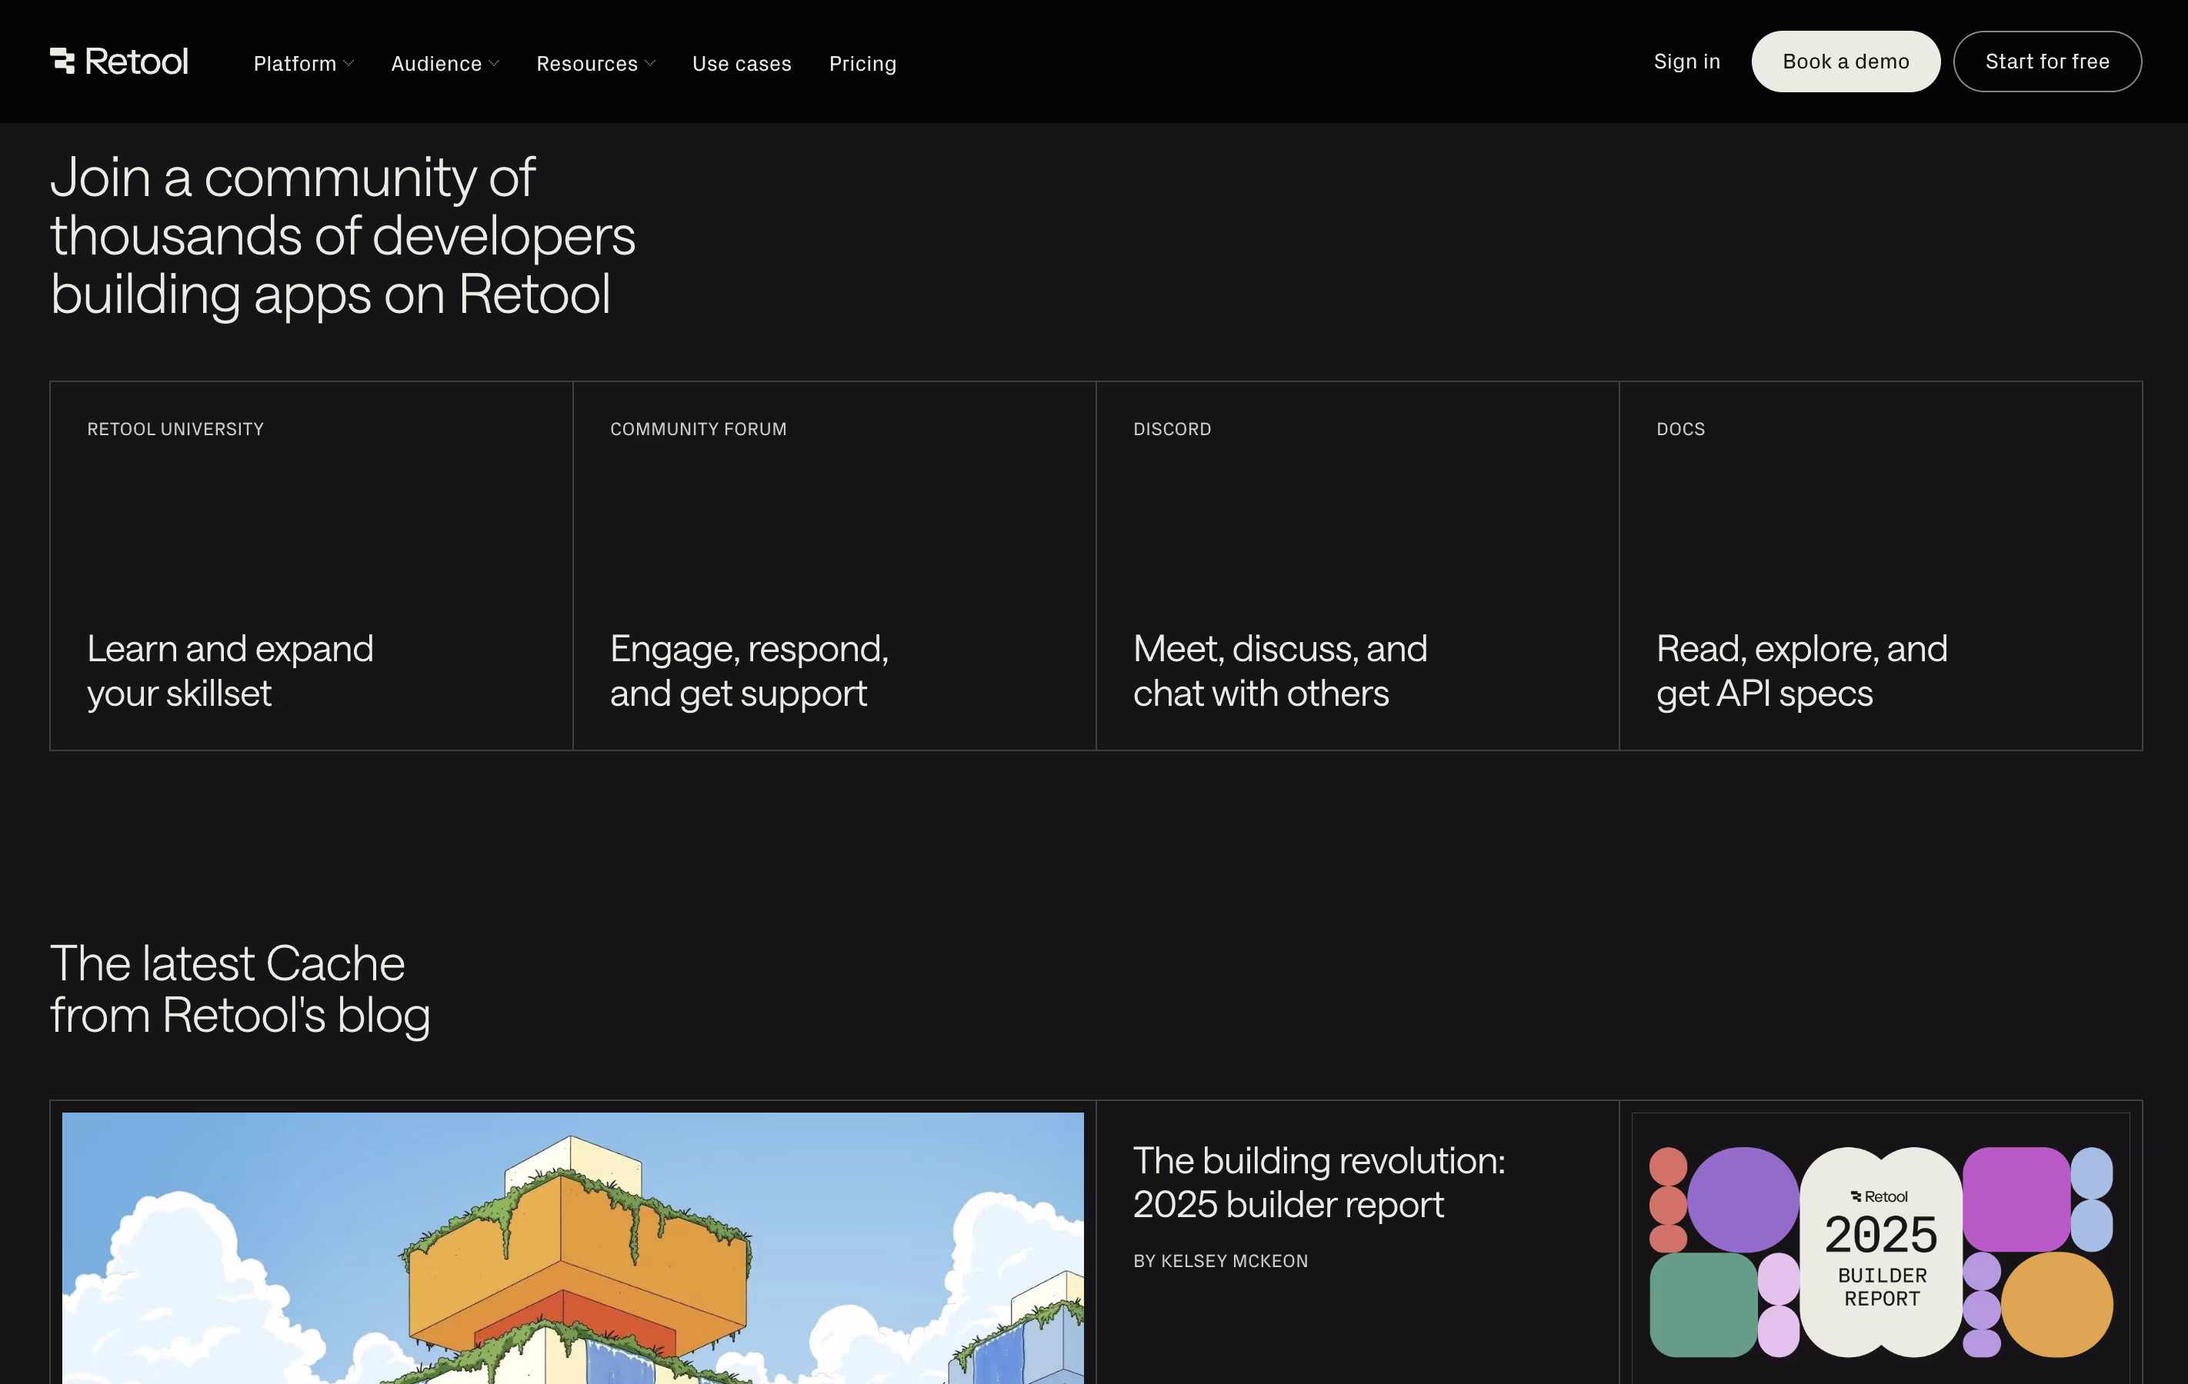Image resolution: width=2188 pixels, height=1384 pixels.
Task: Click the small Retool logo on report badge
Action: pyautogui.click(x=1879, y=1197)
